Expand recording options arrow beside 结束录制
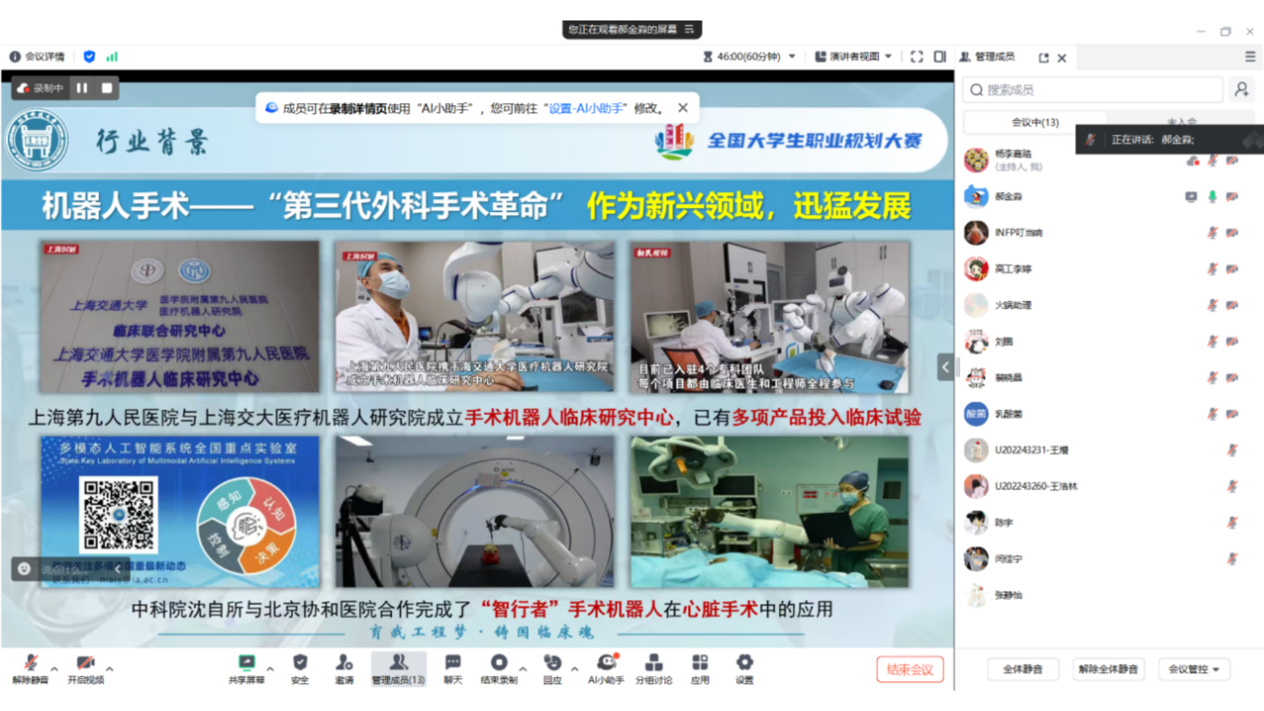This screenshot has width=1264, height=711. [x=523, y=669]
